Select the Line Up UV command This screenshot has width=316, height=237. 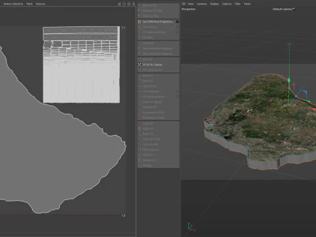pyautogui.click(x=158, y=86)
